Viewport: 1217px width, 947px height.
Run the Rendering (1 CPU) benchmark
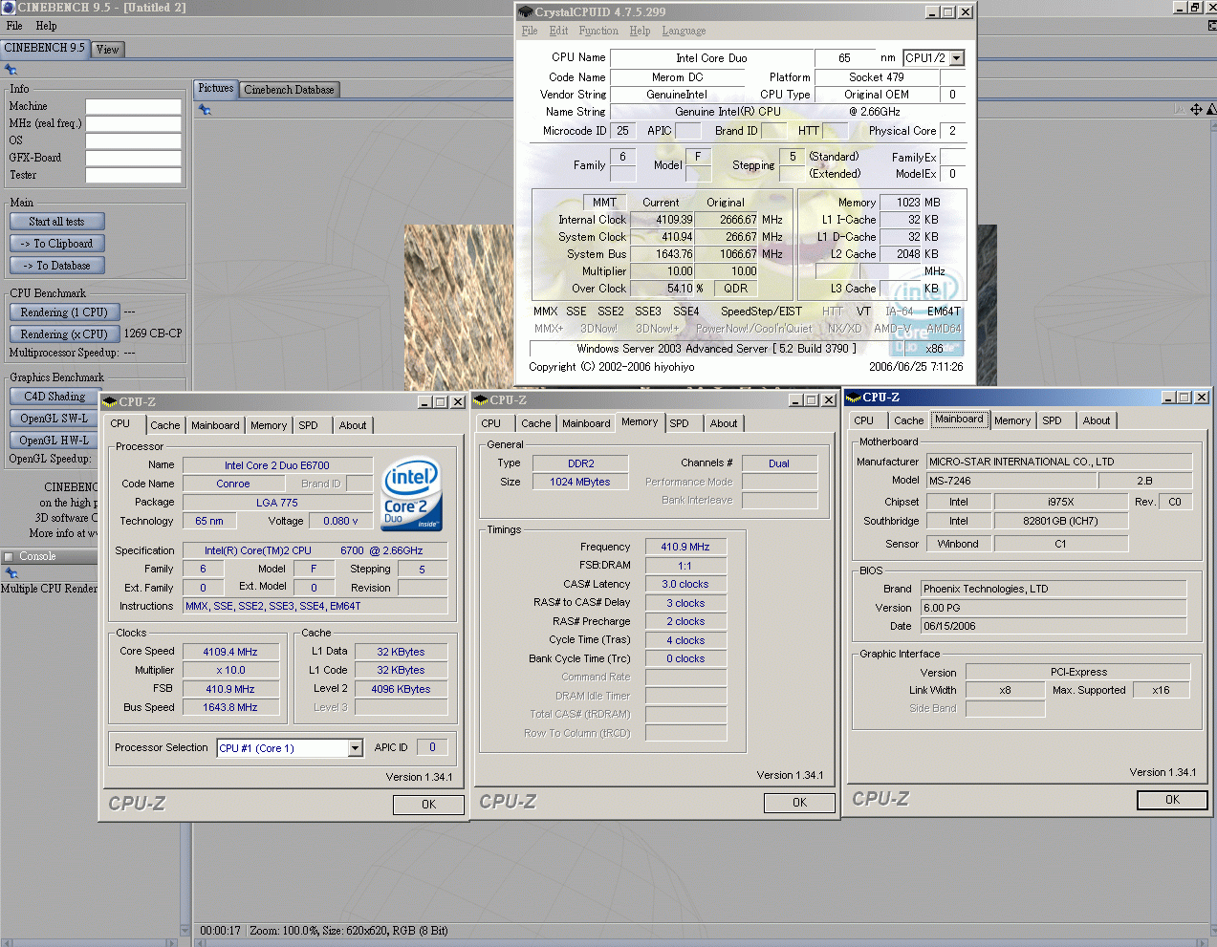[x=64, y=312]
